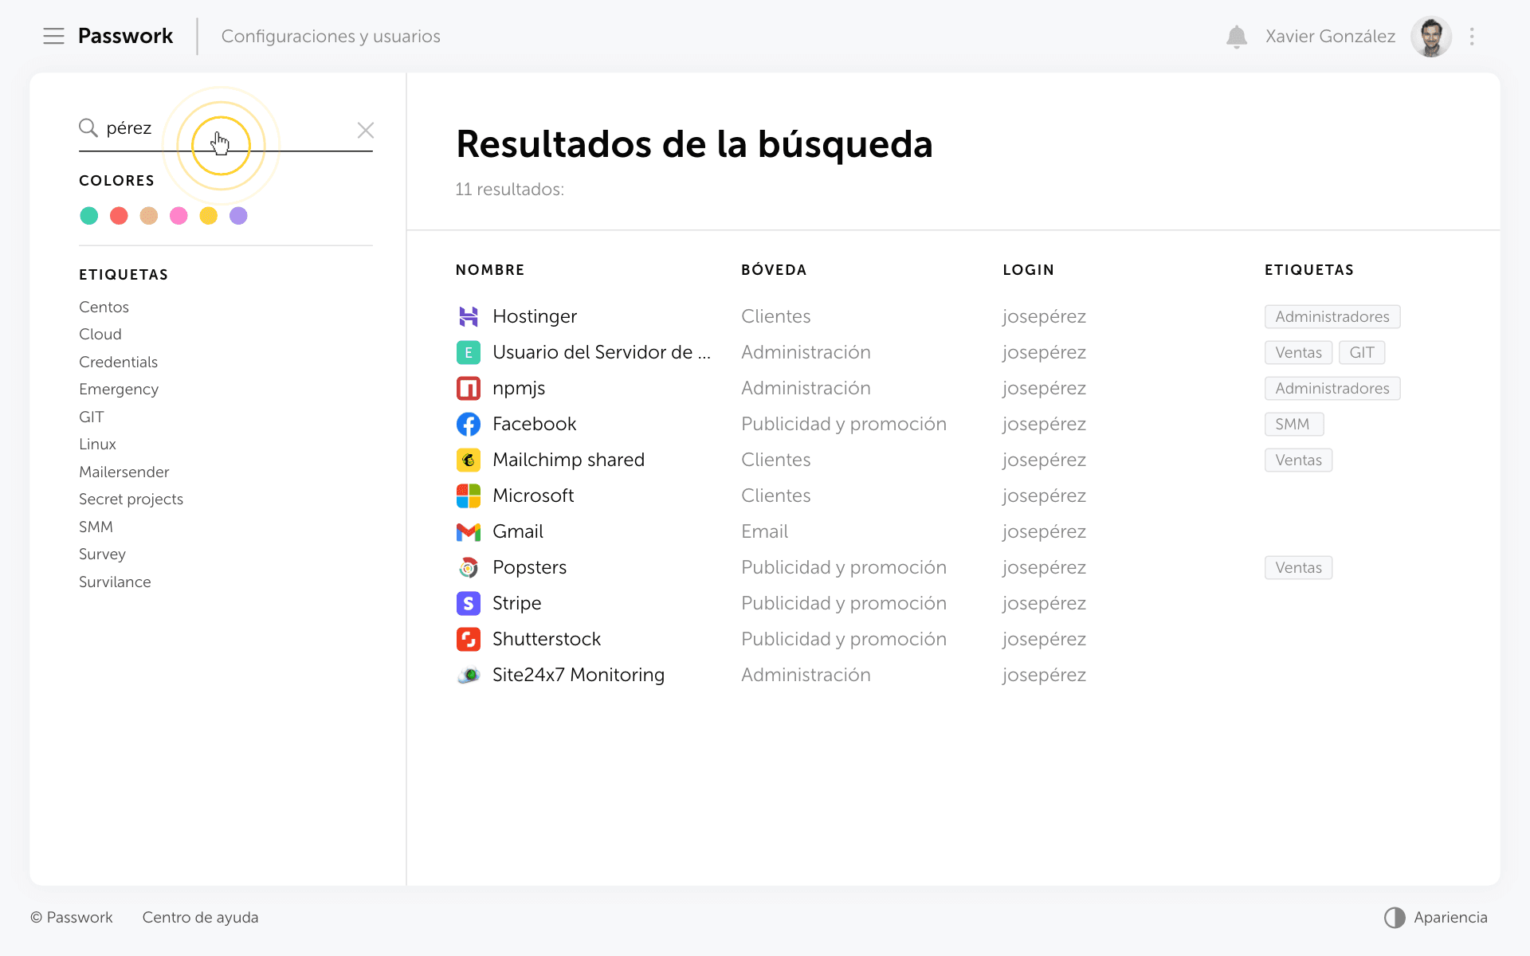
Task: Open the Stripe entry name
Action: point(516,603)
